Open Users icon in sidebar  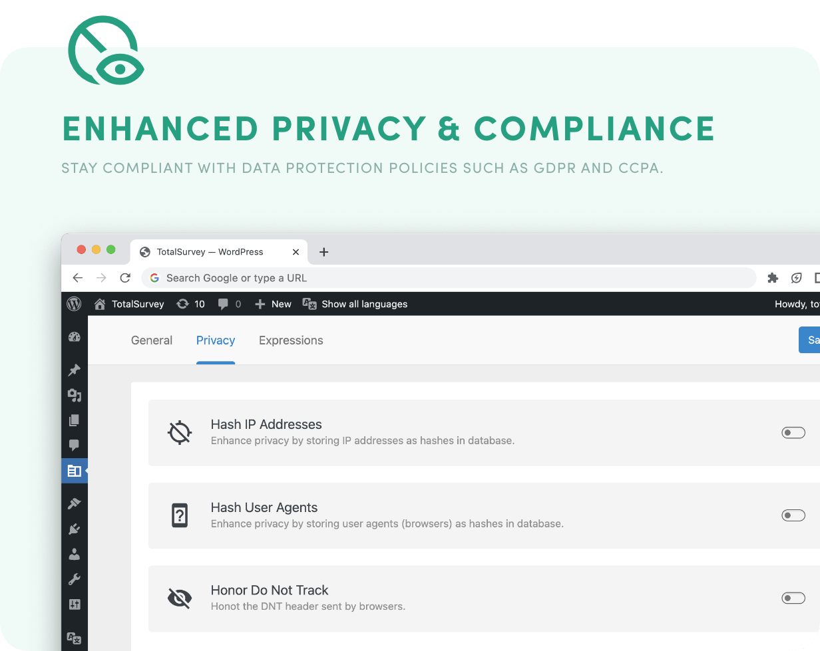75,554
